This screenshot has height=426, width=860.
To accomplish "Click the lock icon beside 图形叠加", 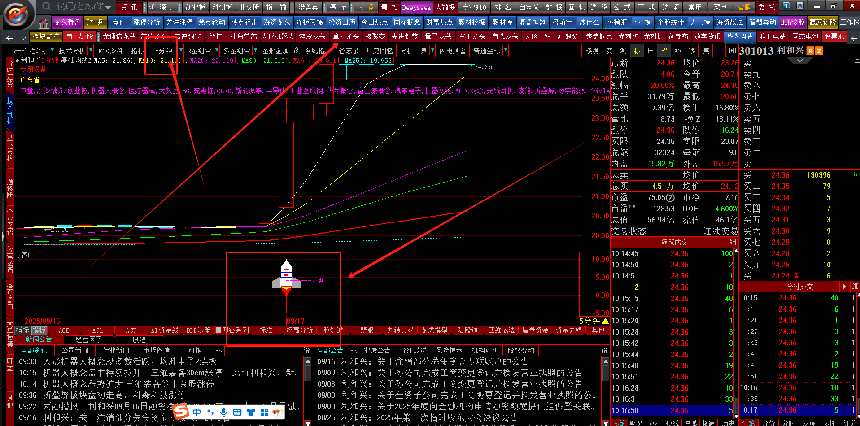I will 297,51.
